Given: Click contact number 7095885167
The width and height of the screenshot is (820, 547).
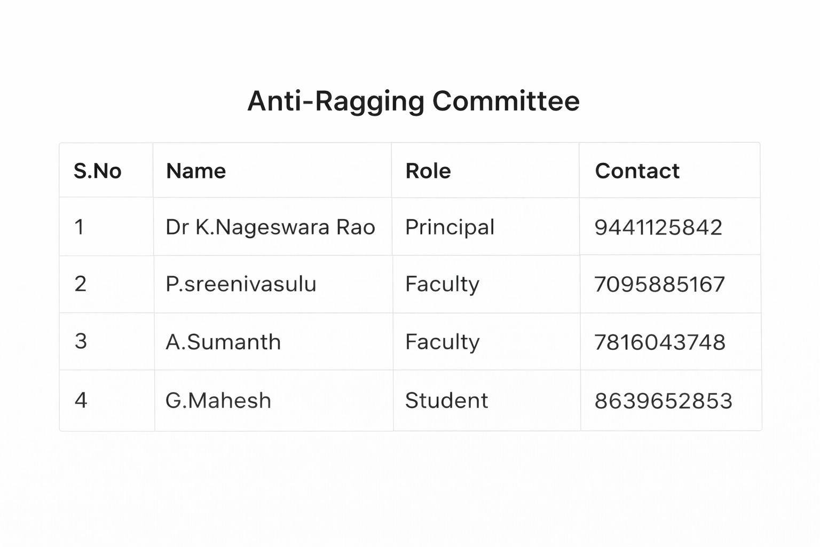Looking at the screenshot, I should click(659, 284).
